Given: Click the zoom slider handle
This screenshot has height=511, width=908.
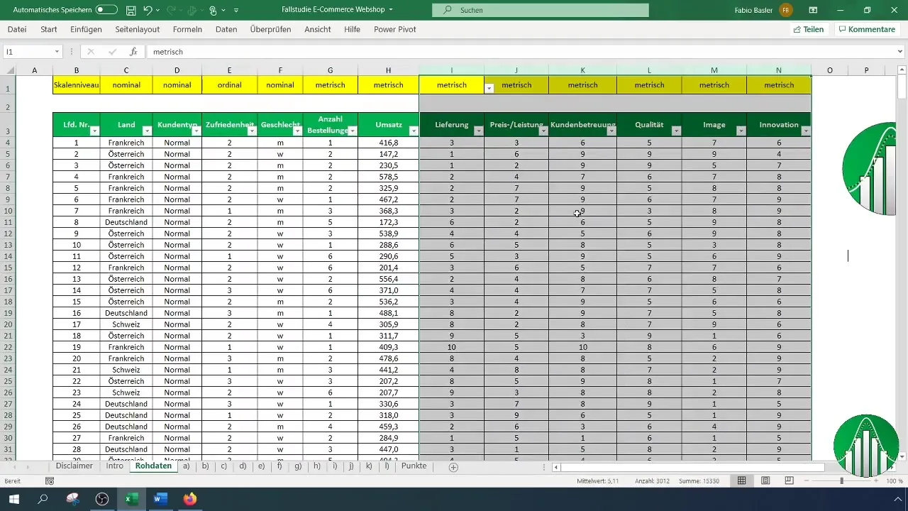Looking at the screenshot, I should pos(842,480).
